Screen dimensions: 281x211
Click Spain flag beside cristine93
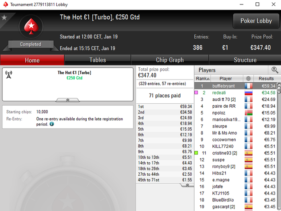(248, 153)
